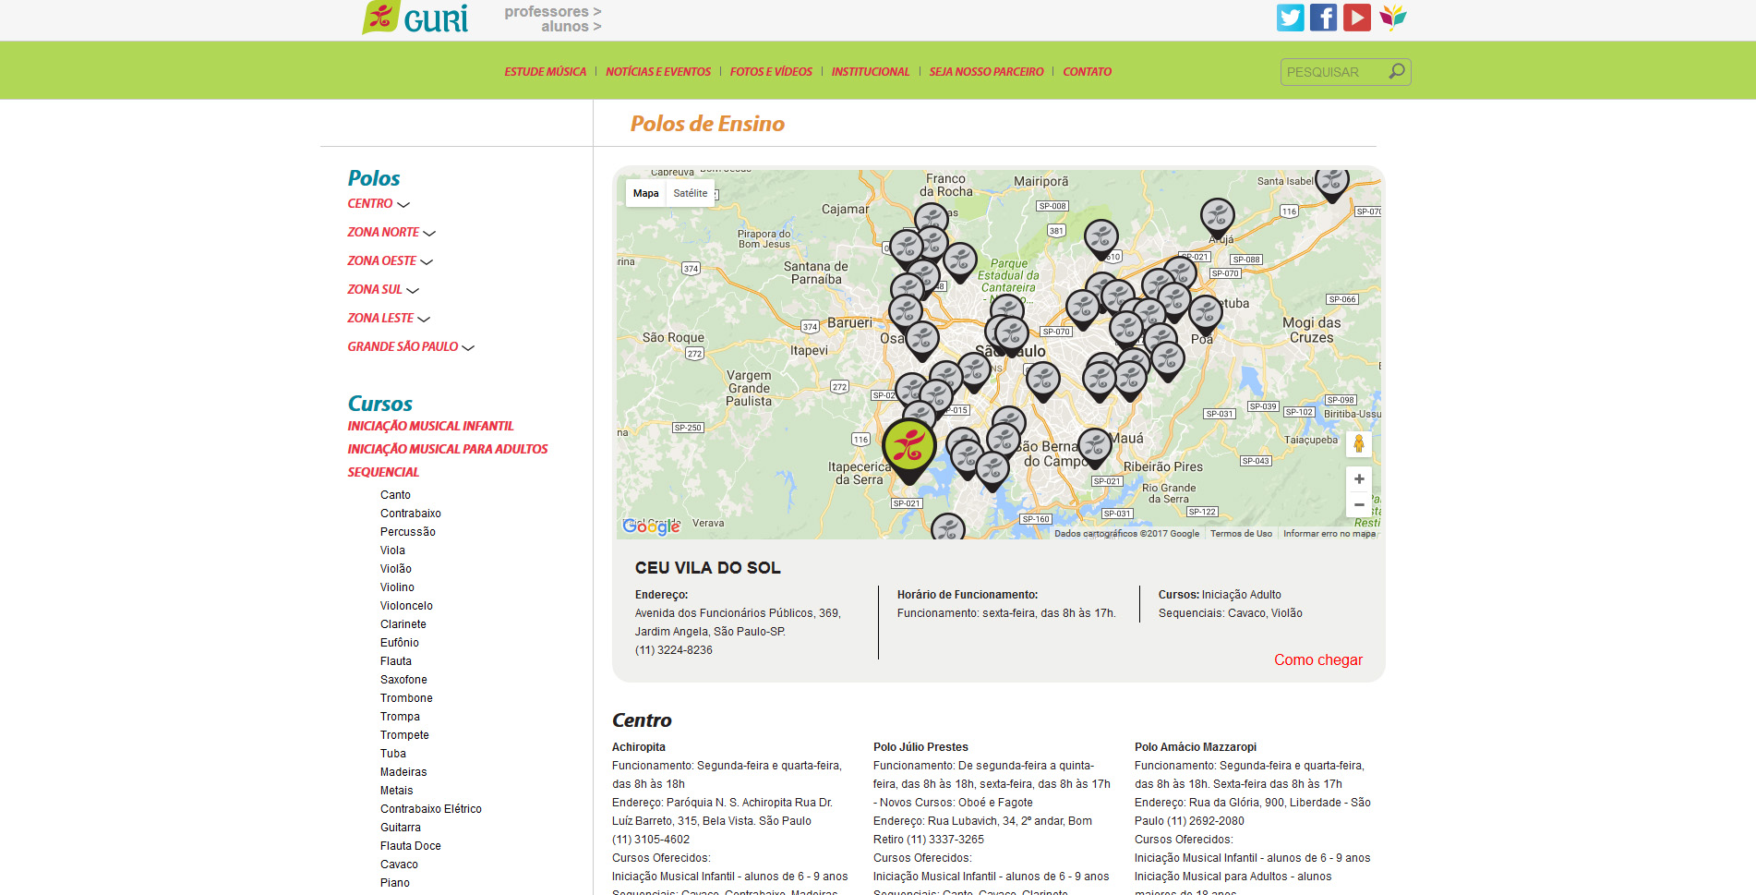This screenshot has height=895, width=1756.
Task: Click the Como chegar link
Action: pyautogui.click(x=1317, y=659)
